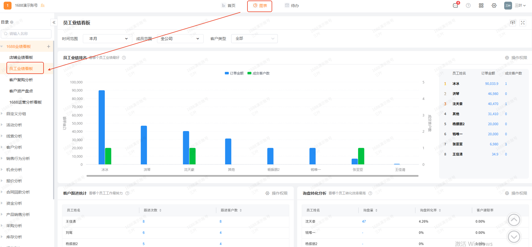This screenshot has width=532, height=247.
Task: Sort by the 询盘量 column arrows
Action: (376, 210)
